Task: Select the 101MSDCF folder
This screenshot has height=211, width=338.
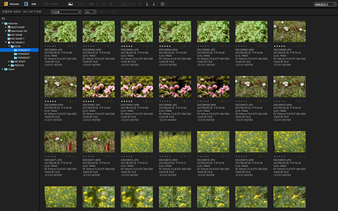Action: (22, 54)
